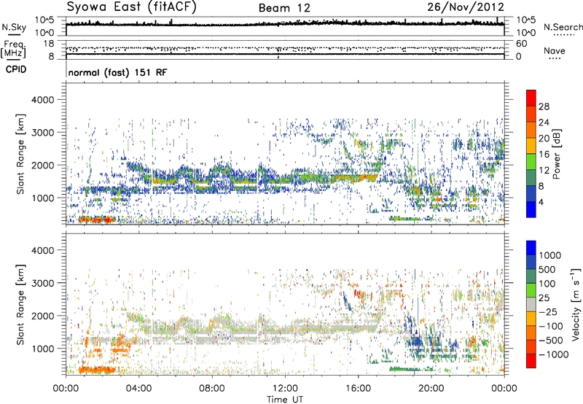The image size is (583, 404).
Task: Click the "2000" tick of the power panel
Action: point(42,165)
